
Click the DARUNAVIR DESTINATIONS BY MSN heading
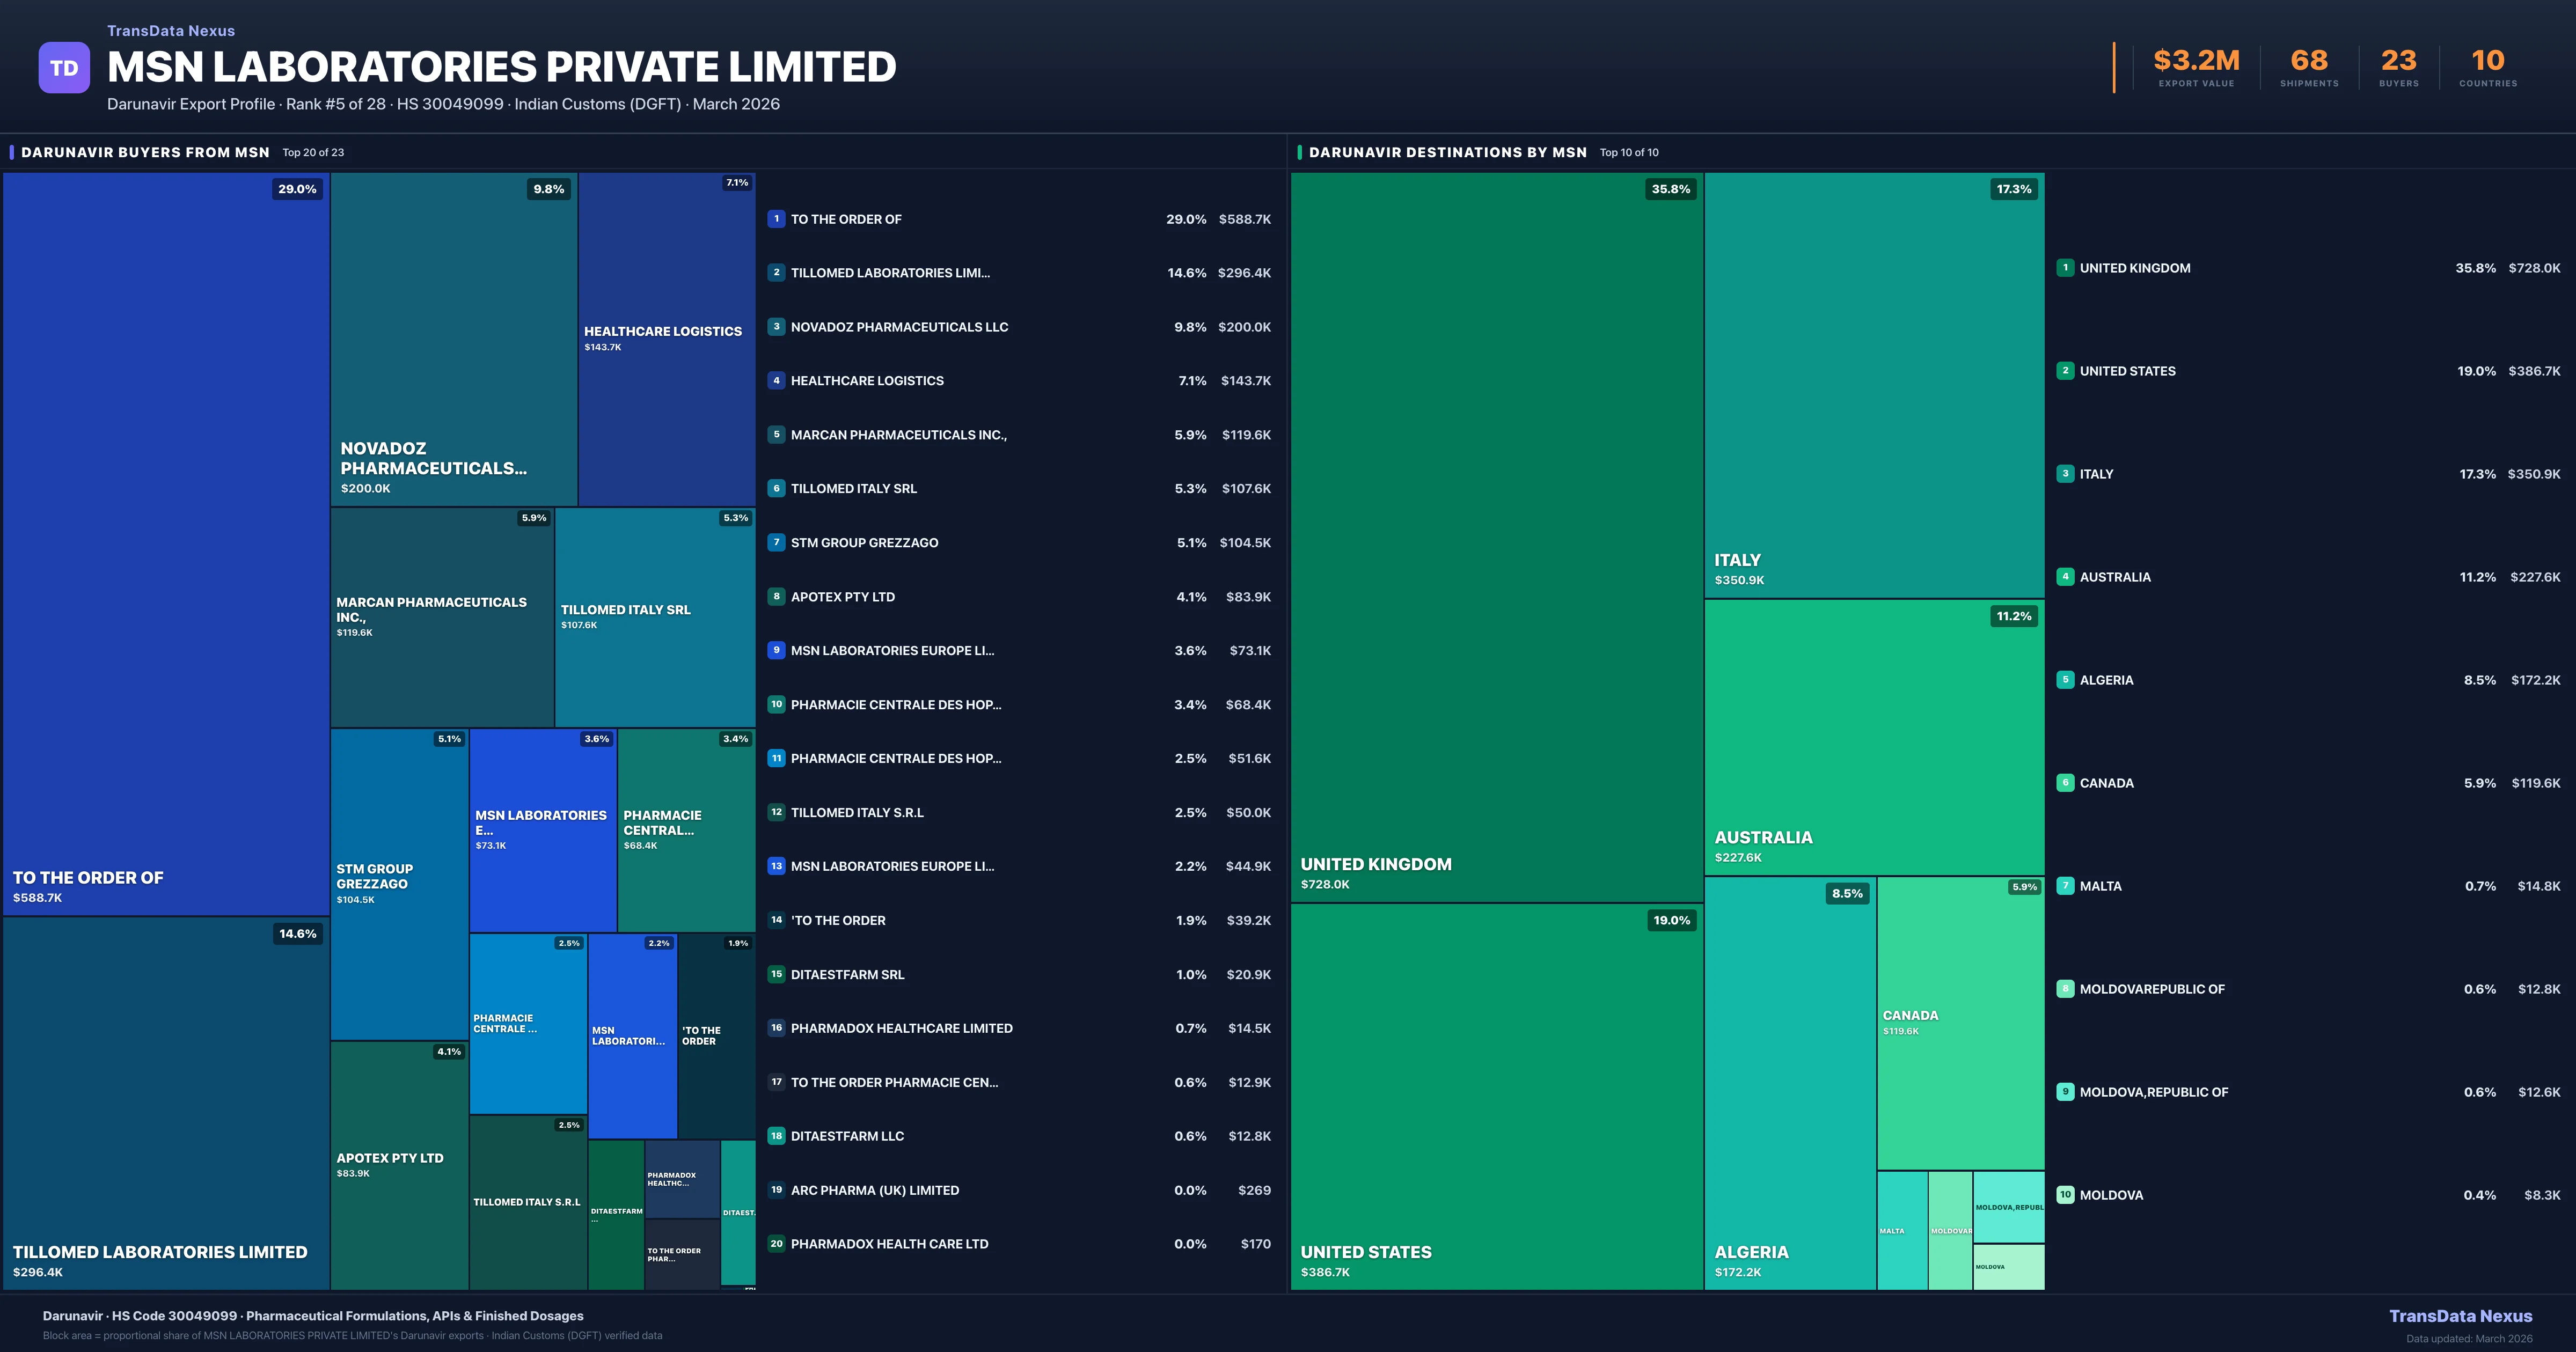pos(1447,152)
